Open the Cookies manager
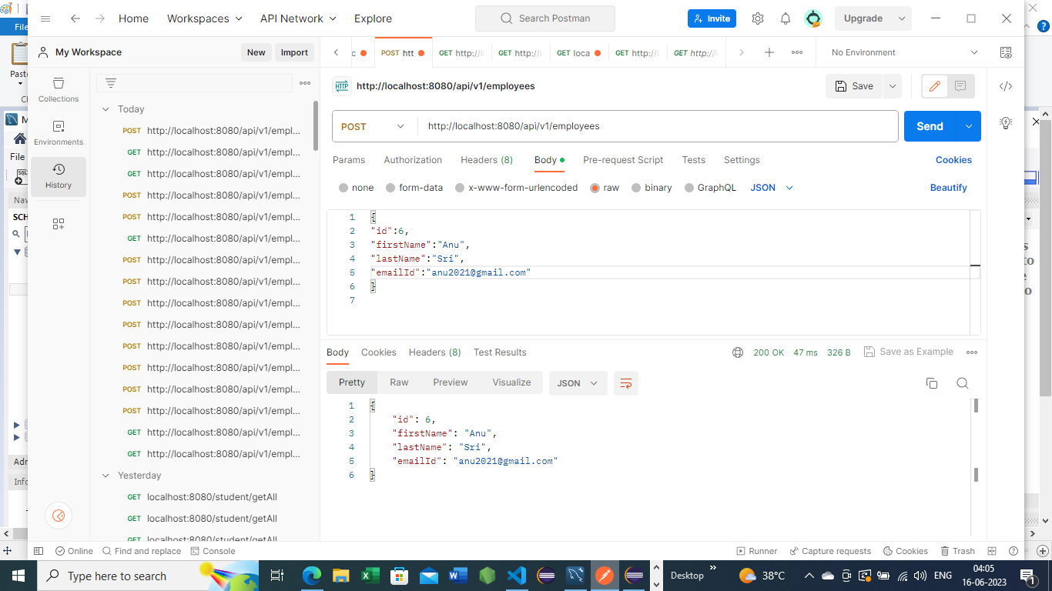Screen dimensions: 1052x591 pyautogui.click(x=953, y=159)
